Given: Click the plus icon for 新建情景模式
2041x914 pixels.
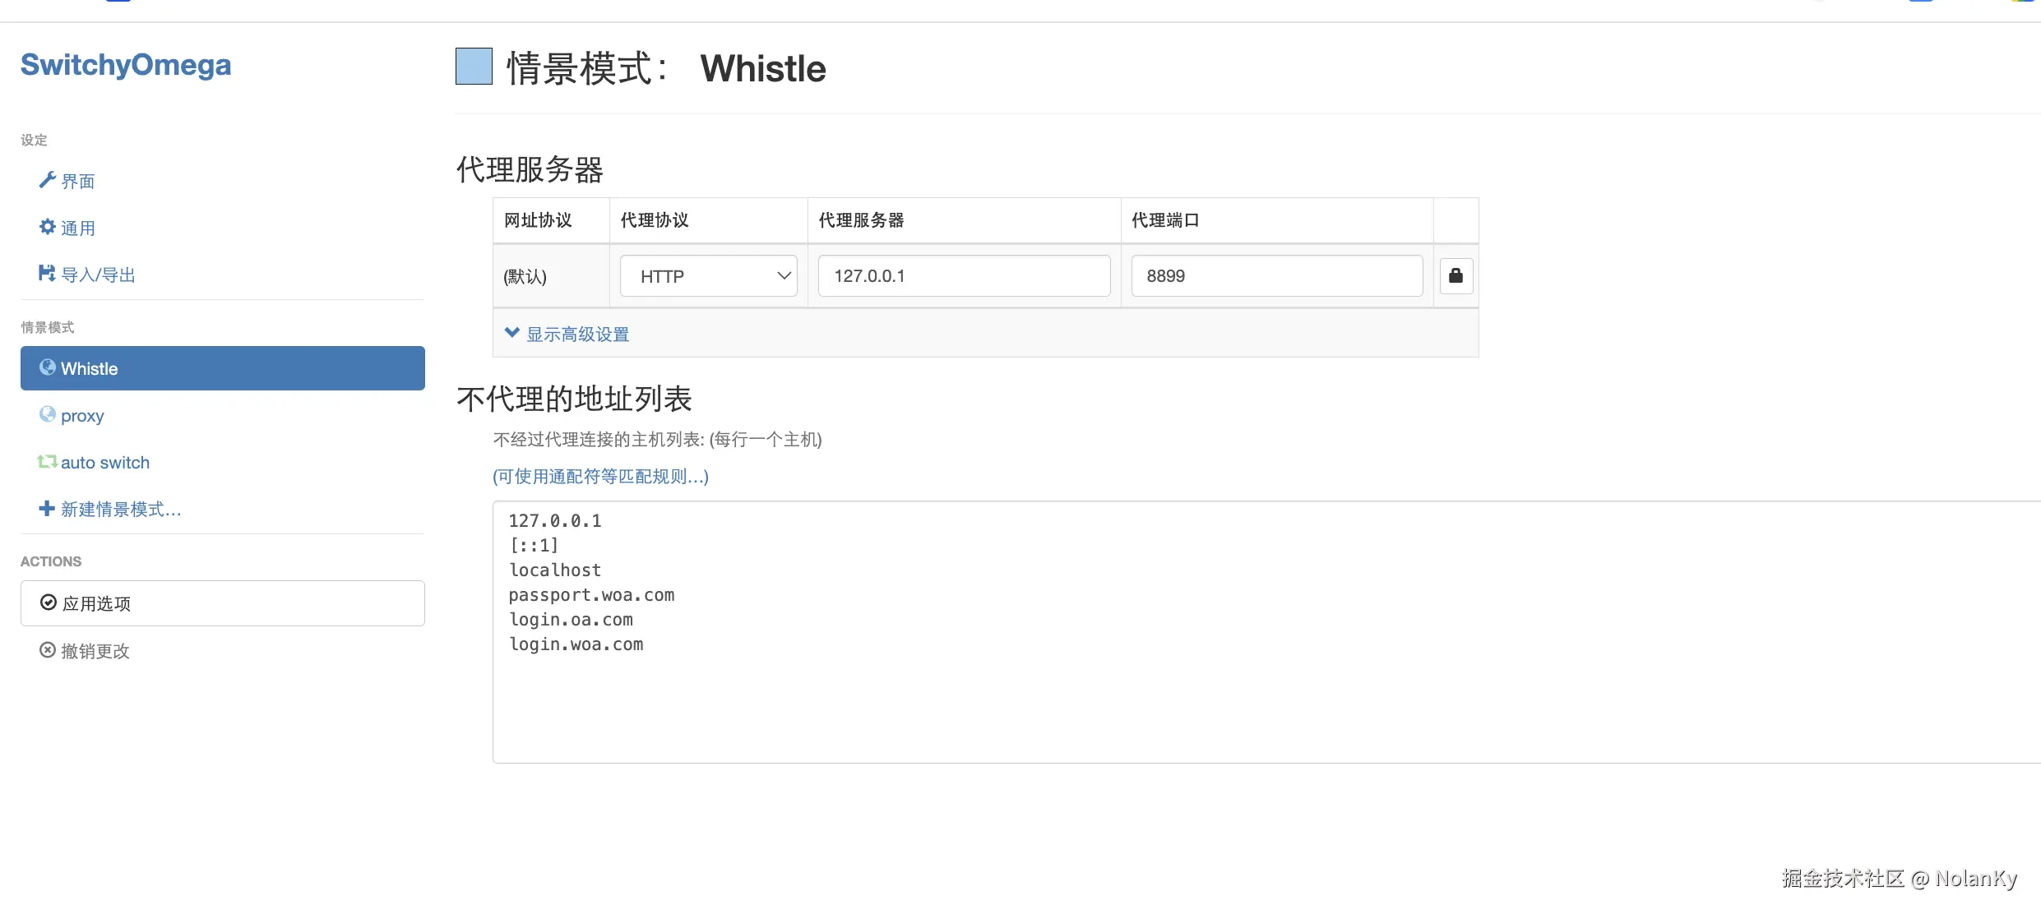Looking at the screenshot, I should click(x=47, y=509).
